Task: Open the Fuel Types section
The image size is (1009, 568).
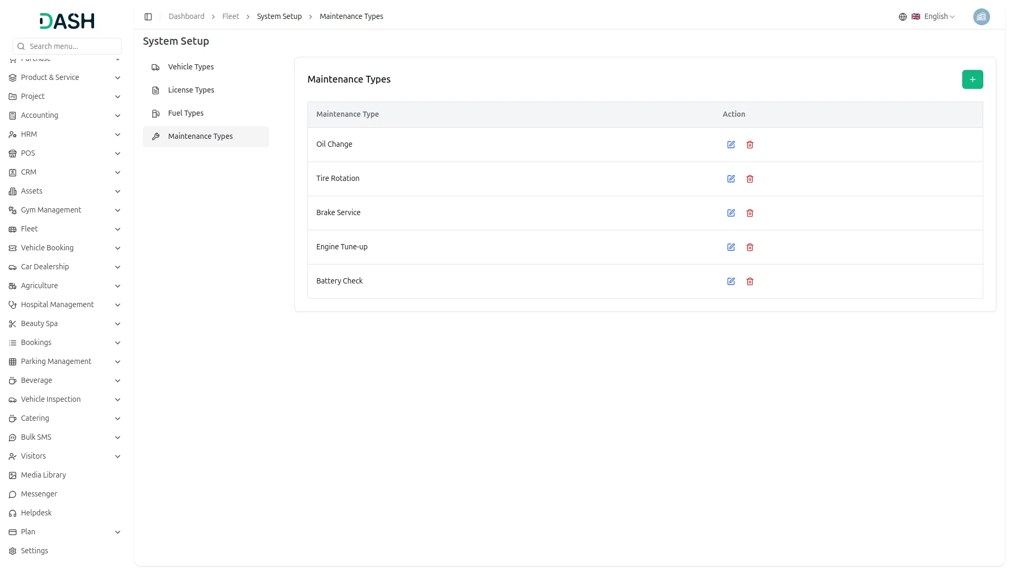Action: [x=186, y=113]
